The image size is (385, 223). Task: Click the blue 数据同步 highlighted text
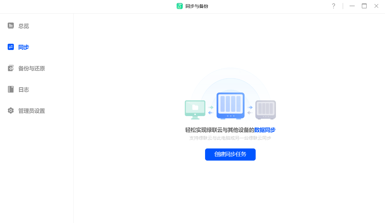(265, 130)
